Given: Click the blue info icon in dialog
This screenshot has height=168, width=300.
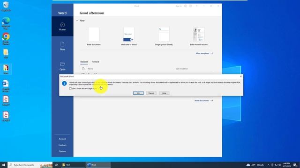Looking at the screenshot, I should (65, 84).
